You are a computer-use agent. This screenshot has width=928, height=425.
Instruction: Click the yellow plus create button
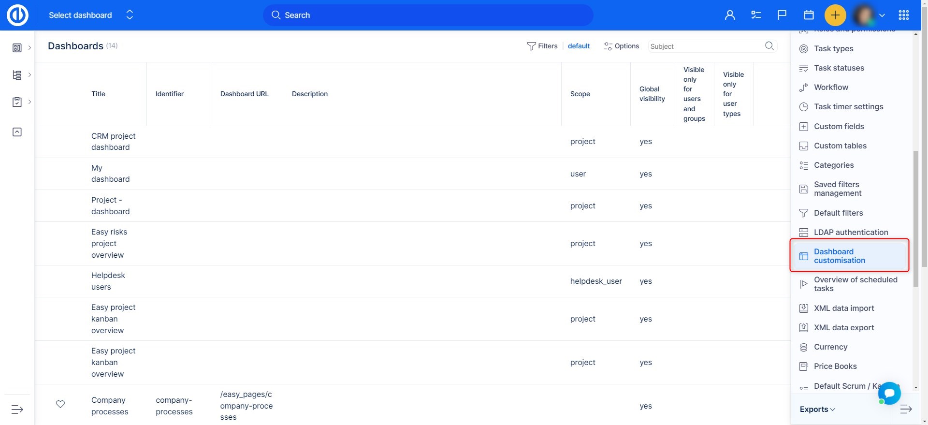point(835,15)
